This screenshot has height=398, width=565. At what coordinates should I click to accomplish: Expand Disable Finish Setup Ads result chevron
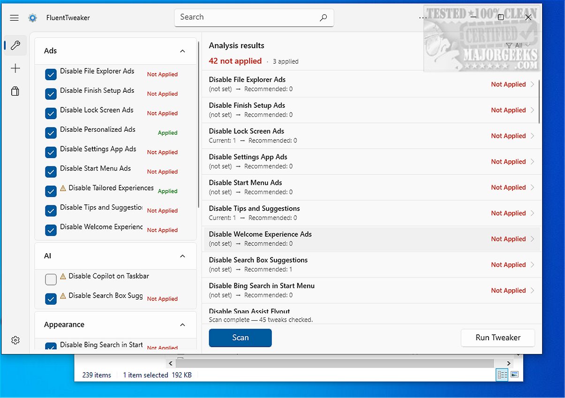tap(532, 110)
